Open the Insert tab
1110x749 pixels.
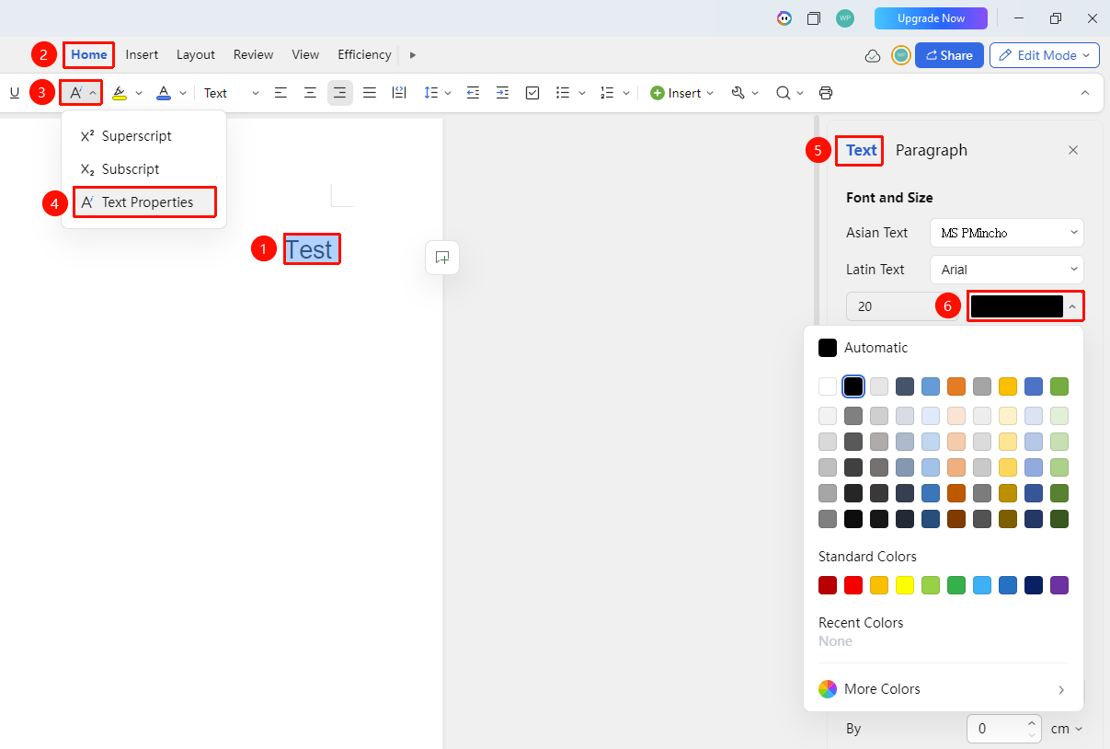pyautogui.click(x=142, y=54)
